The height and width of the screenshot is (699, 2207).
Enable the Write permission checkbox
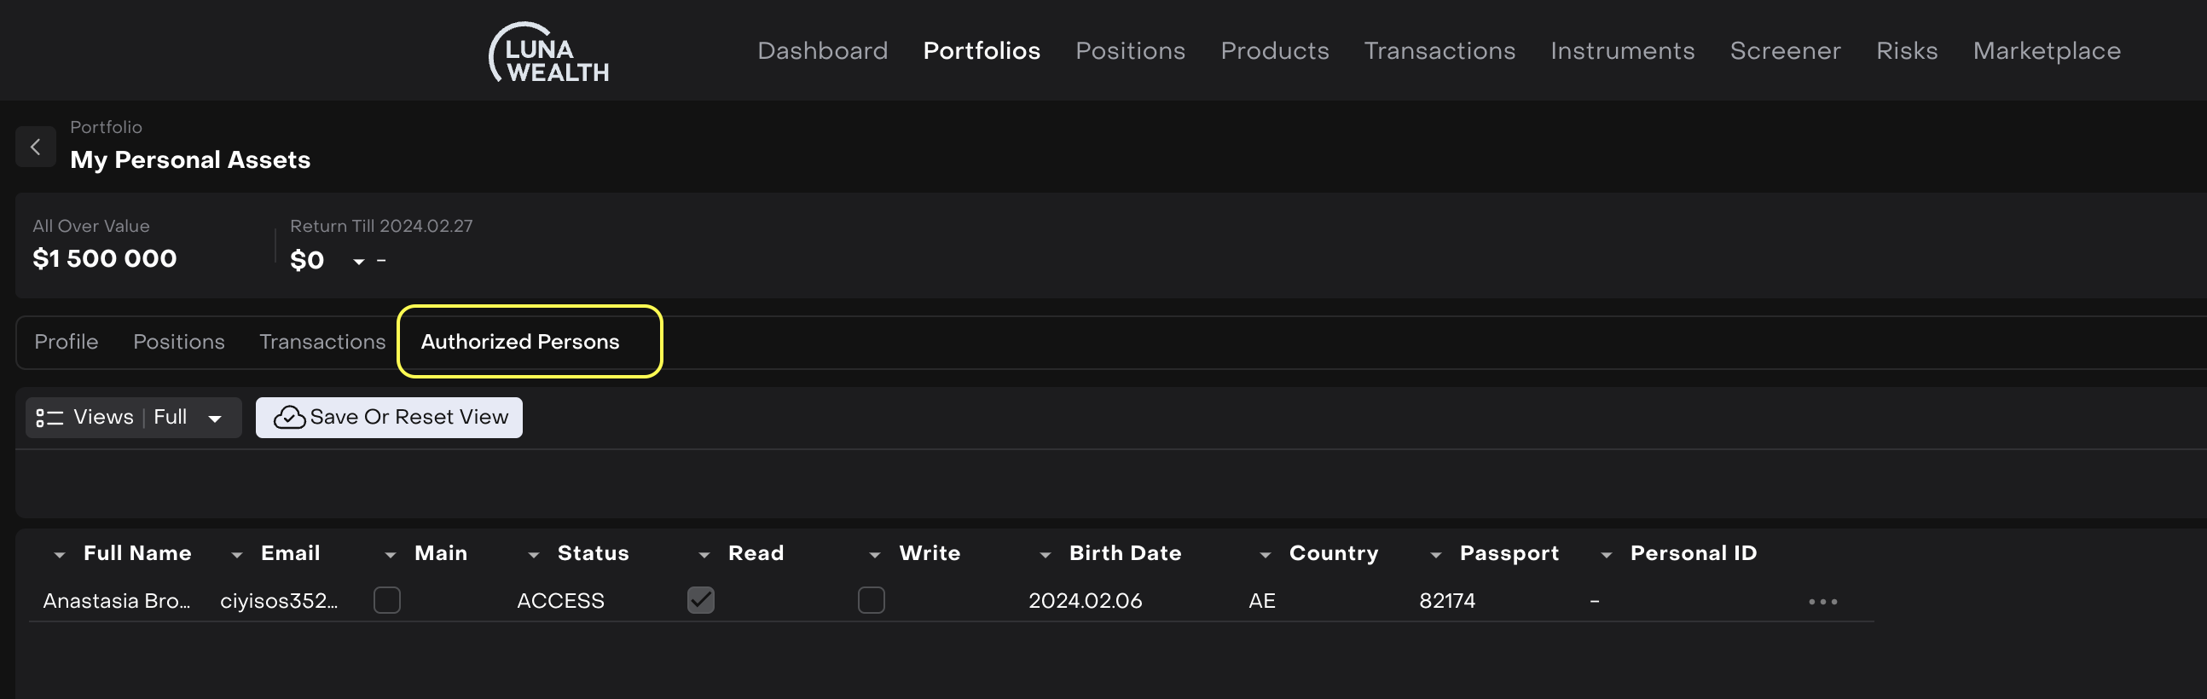[871, 600]
